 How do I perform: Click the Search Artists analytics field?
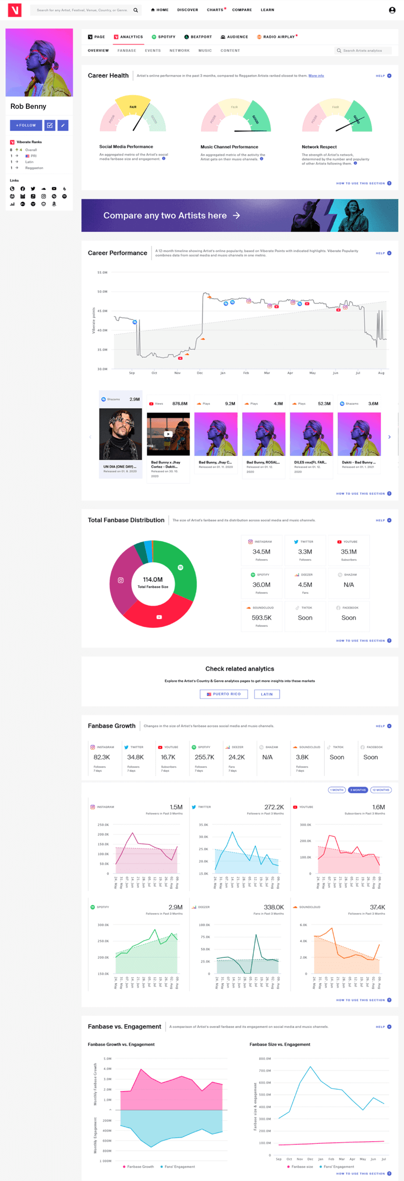point(363,51)
